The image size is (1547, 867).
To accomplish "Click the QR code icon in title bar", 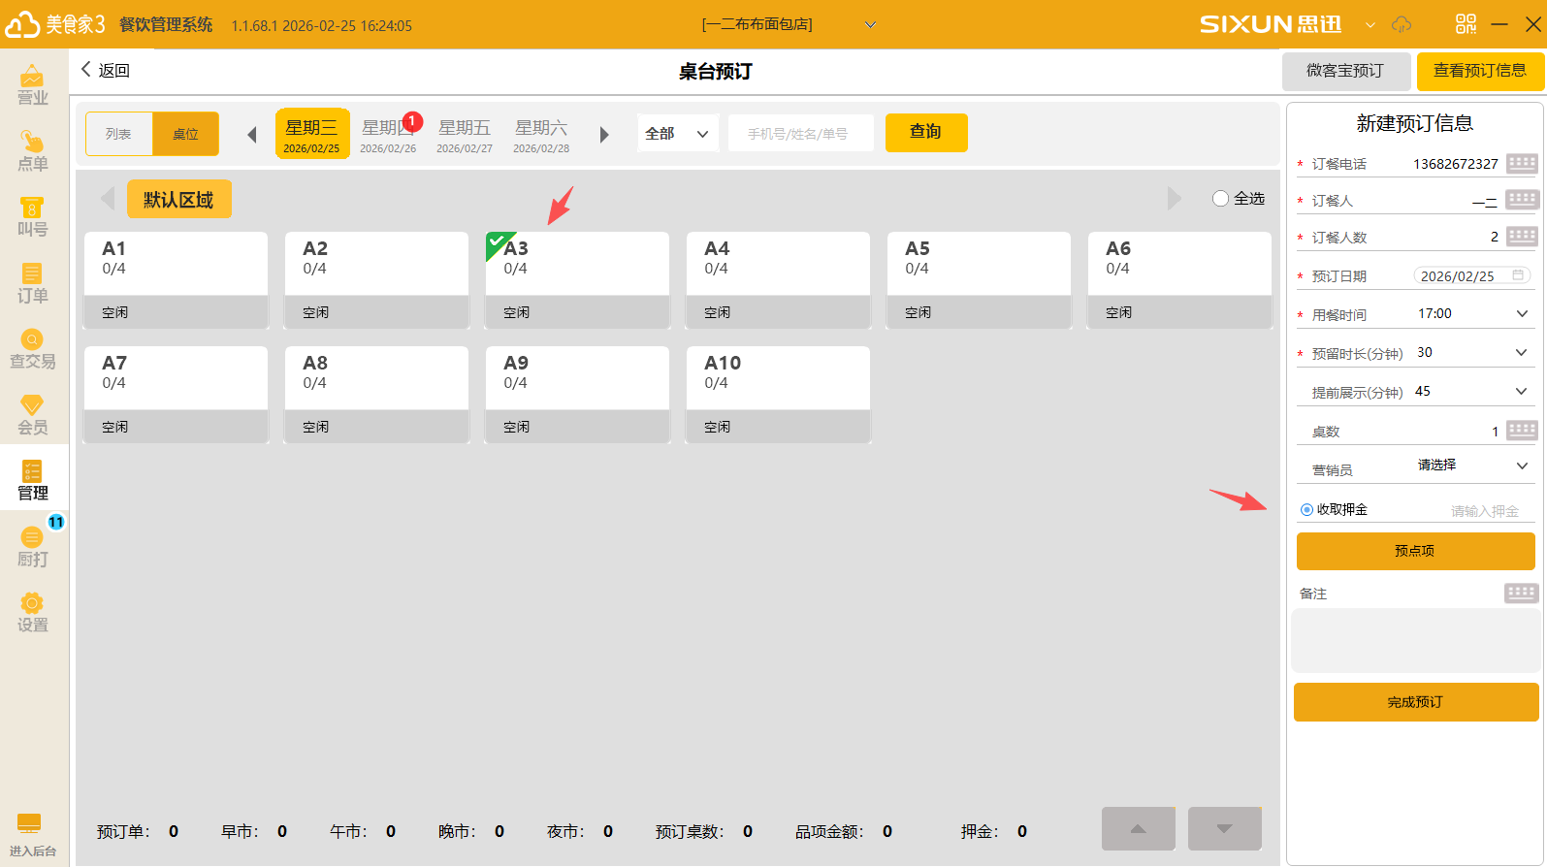I will click(1466, 24).
